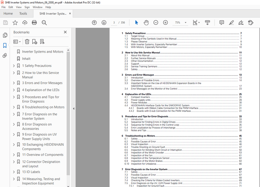
Task: Click 'Service Training Seminars' contents entry
Action: pyautogui.click(x=144, y=66)
